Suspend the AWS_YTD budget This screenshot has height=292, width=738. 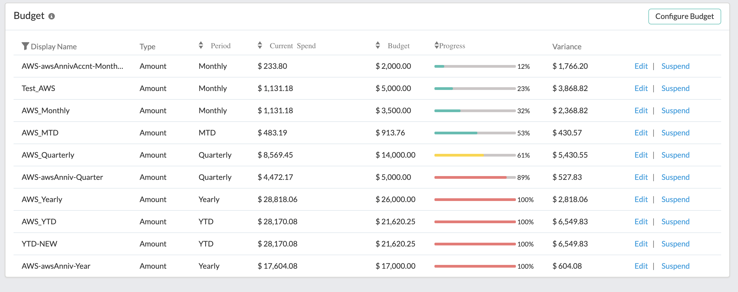click(675, 222)
